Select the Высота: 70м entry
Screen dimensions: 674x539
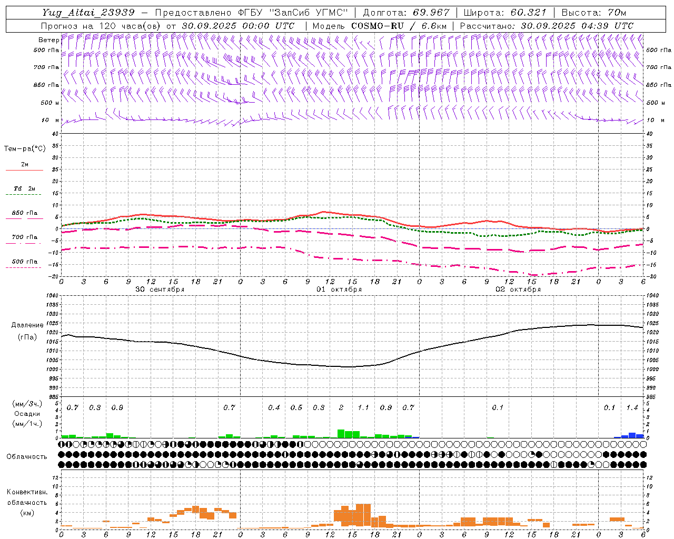(x=593, y=13)
